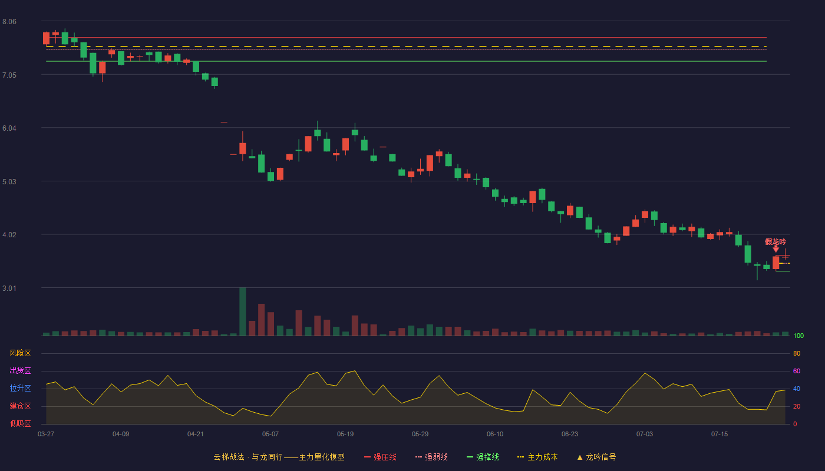Viewport: 825px width, 471px height.
Task: Click the 06-23 date label
Action: pyautogui.click(x=570, y=434)
